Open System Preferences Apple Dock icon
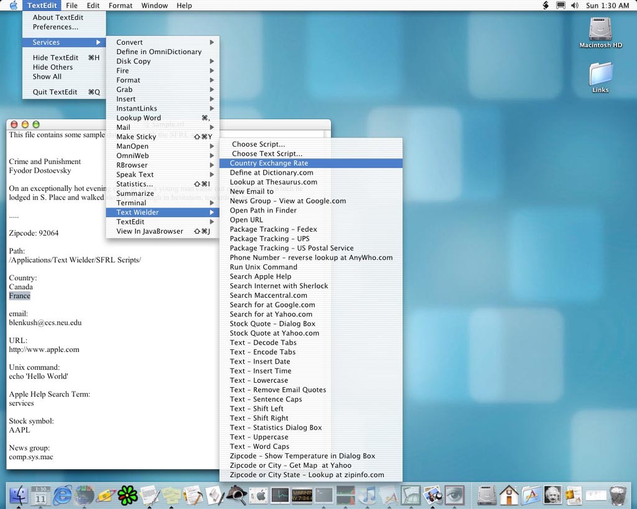 pos(259,495)
